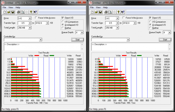Open Drive dropdown in left window
This screenshot has height=112, width=175.
coord(30,18)
